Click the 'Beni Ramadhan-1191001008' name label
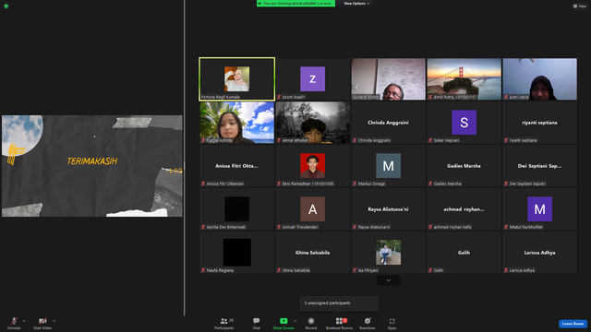Image resolution: width=591 pixels, height=332 pixels. point(308,184)
